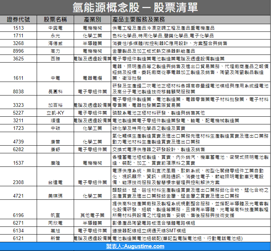Select stock code 1611
Image resolution: width=271 pixels, height=251 pixels.
[x=18, y=78]
